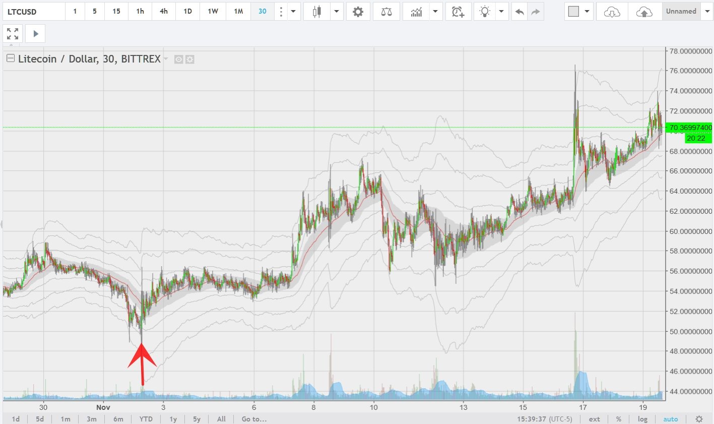Select the 1d date range

[16, 419]
